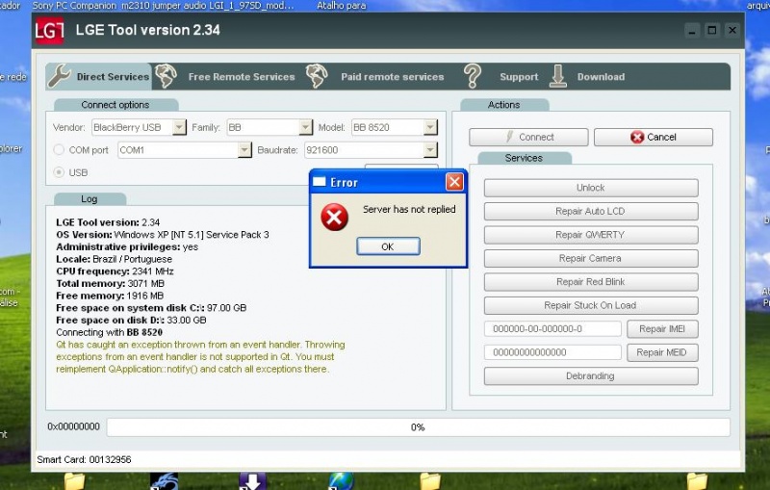Click the Cancel button
The width and height of the screenshot is (770, 490).
coord(654,137)
